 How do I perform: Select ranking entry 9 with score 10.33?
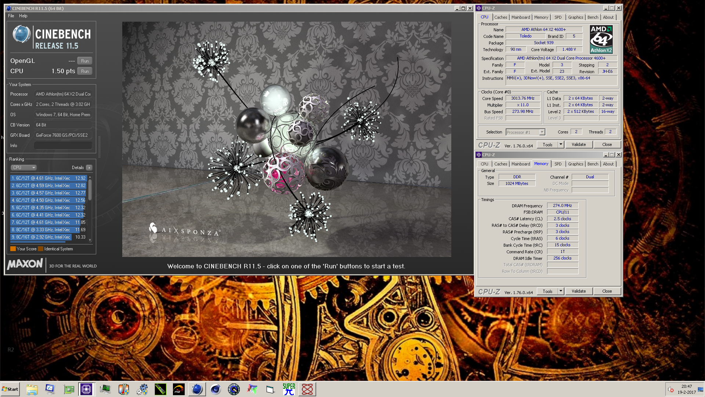[x=48, y=237]
